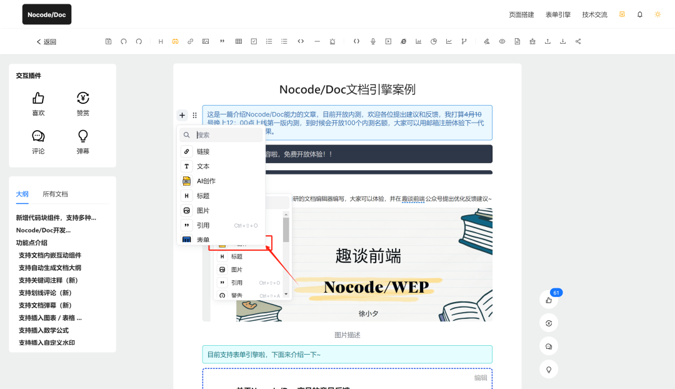Open the 表单引擎 link in header
This screenshot has height=389, width=675.
557,14
